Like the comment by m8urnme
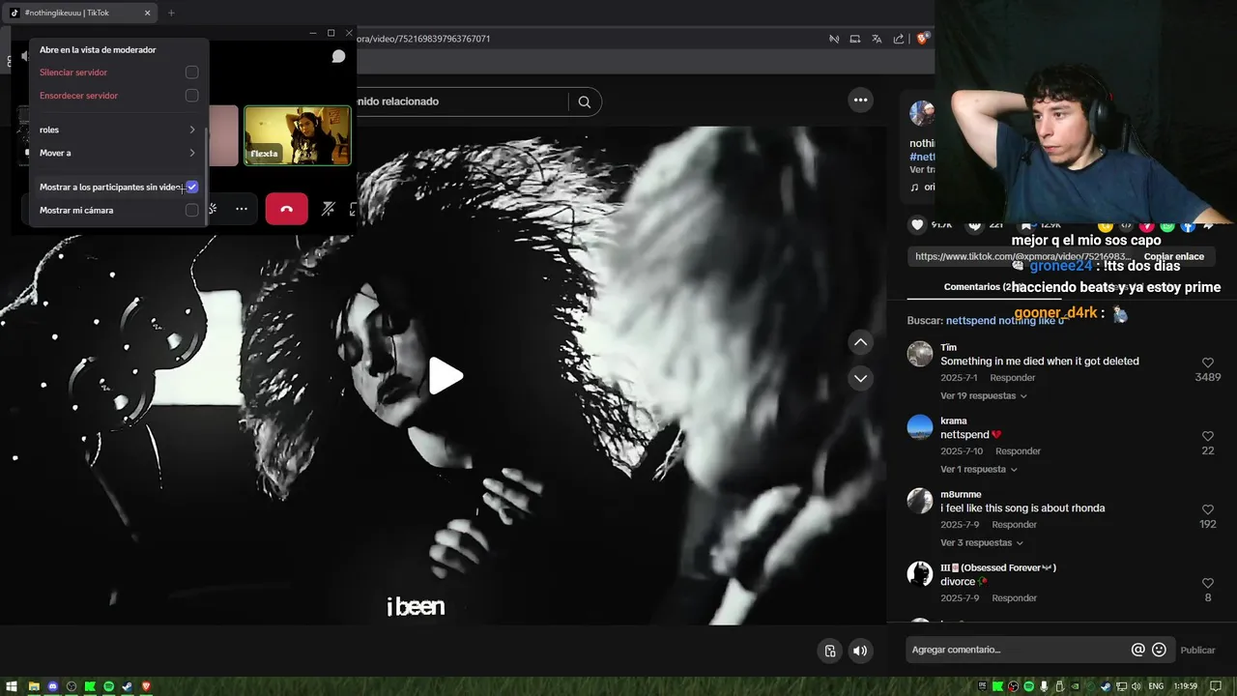The image size is (1237, 696). coord(1207,509)
